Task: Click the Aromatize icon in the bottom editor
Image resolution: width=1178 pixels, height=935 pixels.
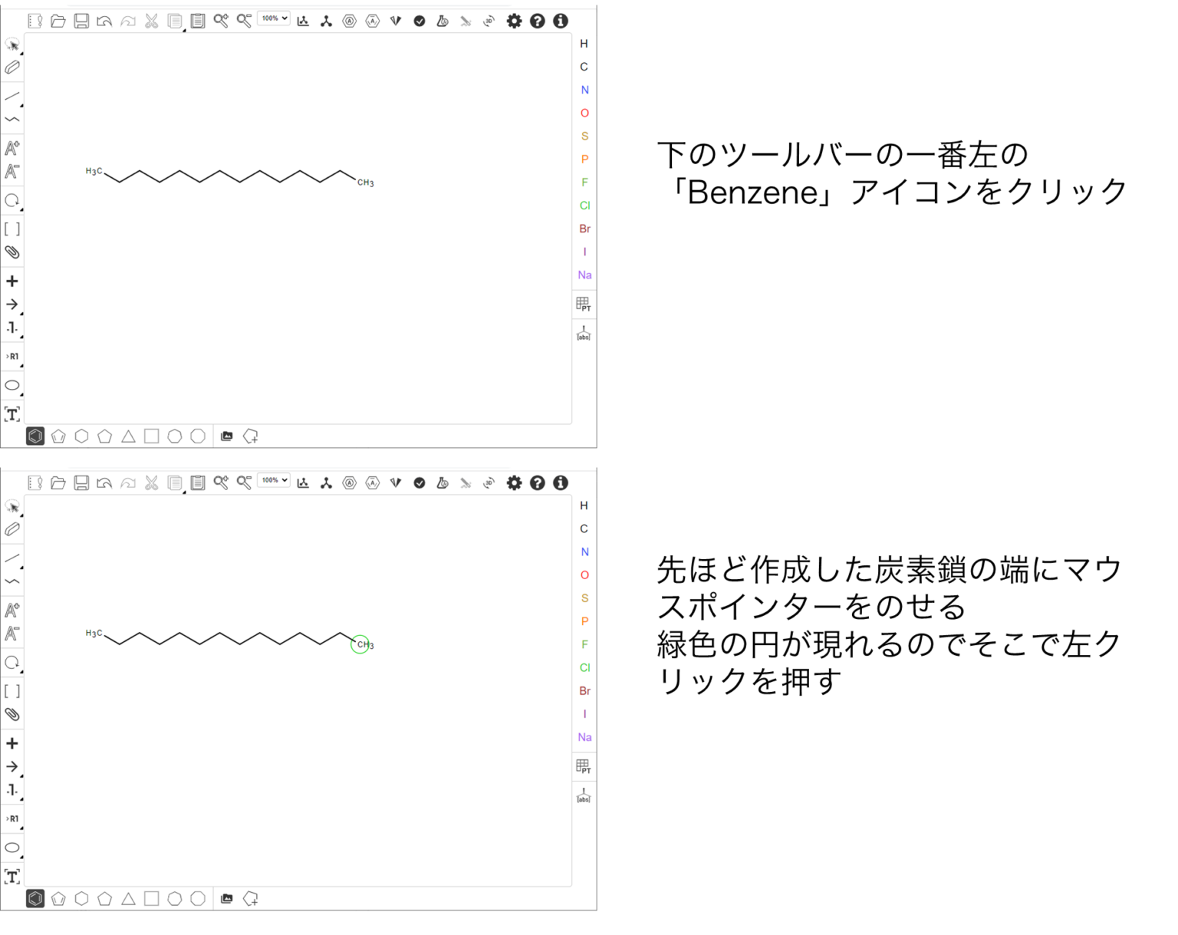Action: coord(350,483)
